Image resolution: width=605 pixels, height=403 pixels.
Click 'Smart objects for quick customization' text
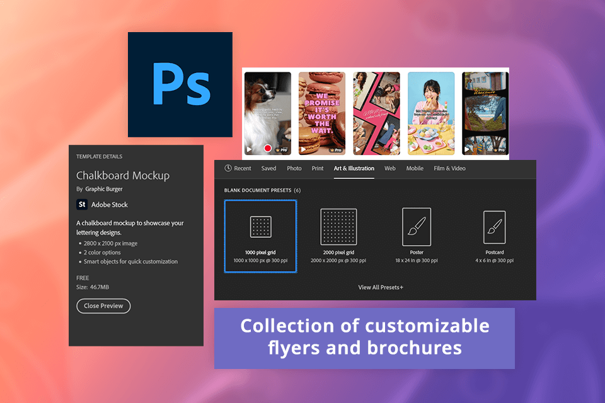pyautogui.click(x=131, y=261)
